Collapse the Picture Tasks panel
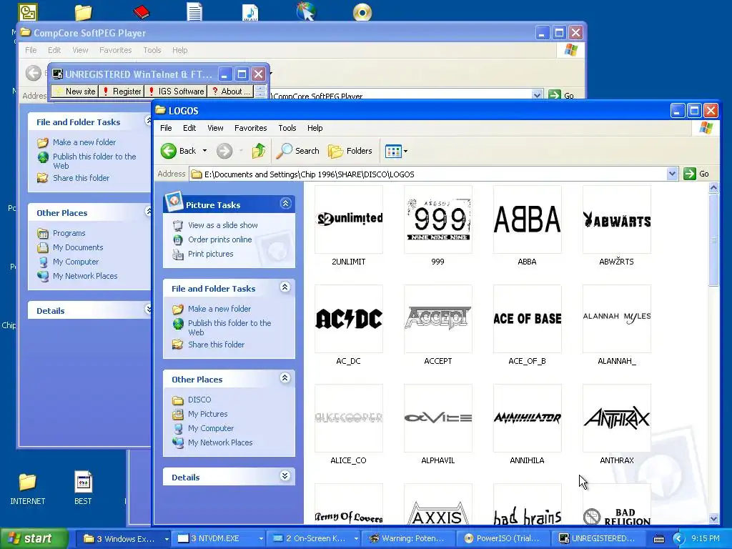Screen dimensions: 732x549 [x=285, y=204]
